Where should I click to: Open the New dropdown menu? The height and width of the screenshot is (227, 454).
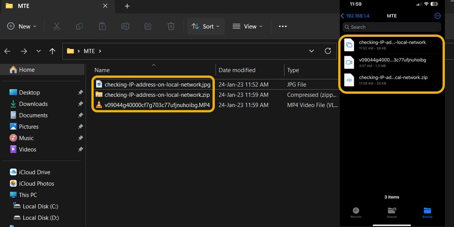tap(22, 26)
